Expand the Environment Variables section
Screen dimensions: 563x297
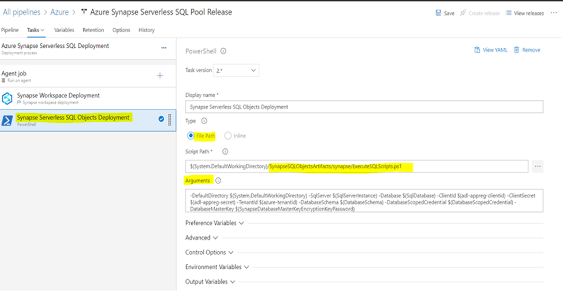point(217,267)
